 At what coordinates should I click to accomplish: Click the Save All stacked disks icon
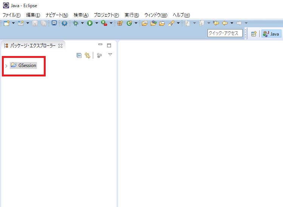[43, 23]
